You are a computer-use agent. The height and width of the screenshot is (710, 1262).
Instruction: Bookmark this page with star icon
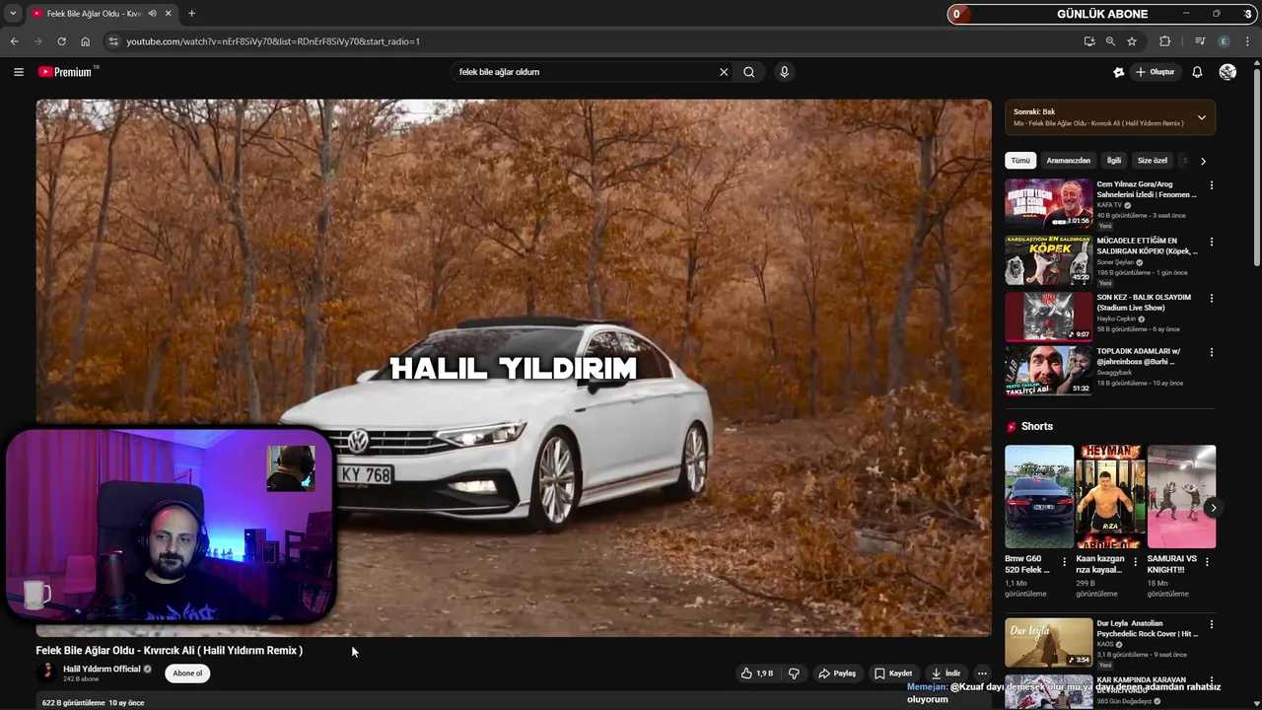[x=1132, y=41]
